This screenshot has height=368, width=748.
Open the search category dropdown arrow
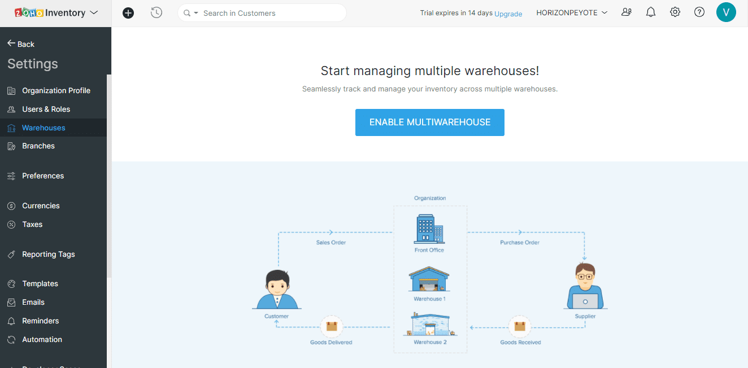(196, 13)
